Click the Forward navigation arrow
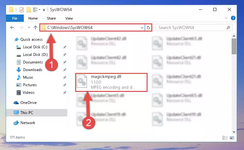The height and width of the screenshot is (150, 244). coord(22,27)
